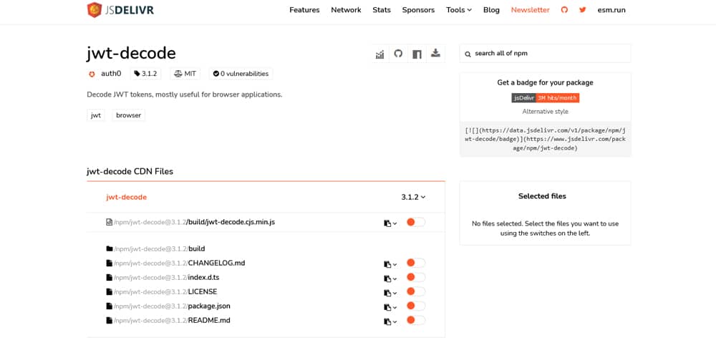This screenshot has height=358, width=716.
Task: Select the browser keyword tag
Action: (x=129, y=115)
